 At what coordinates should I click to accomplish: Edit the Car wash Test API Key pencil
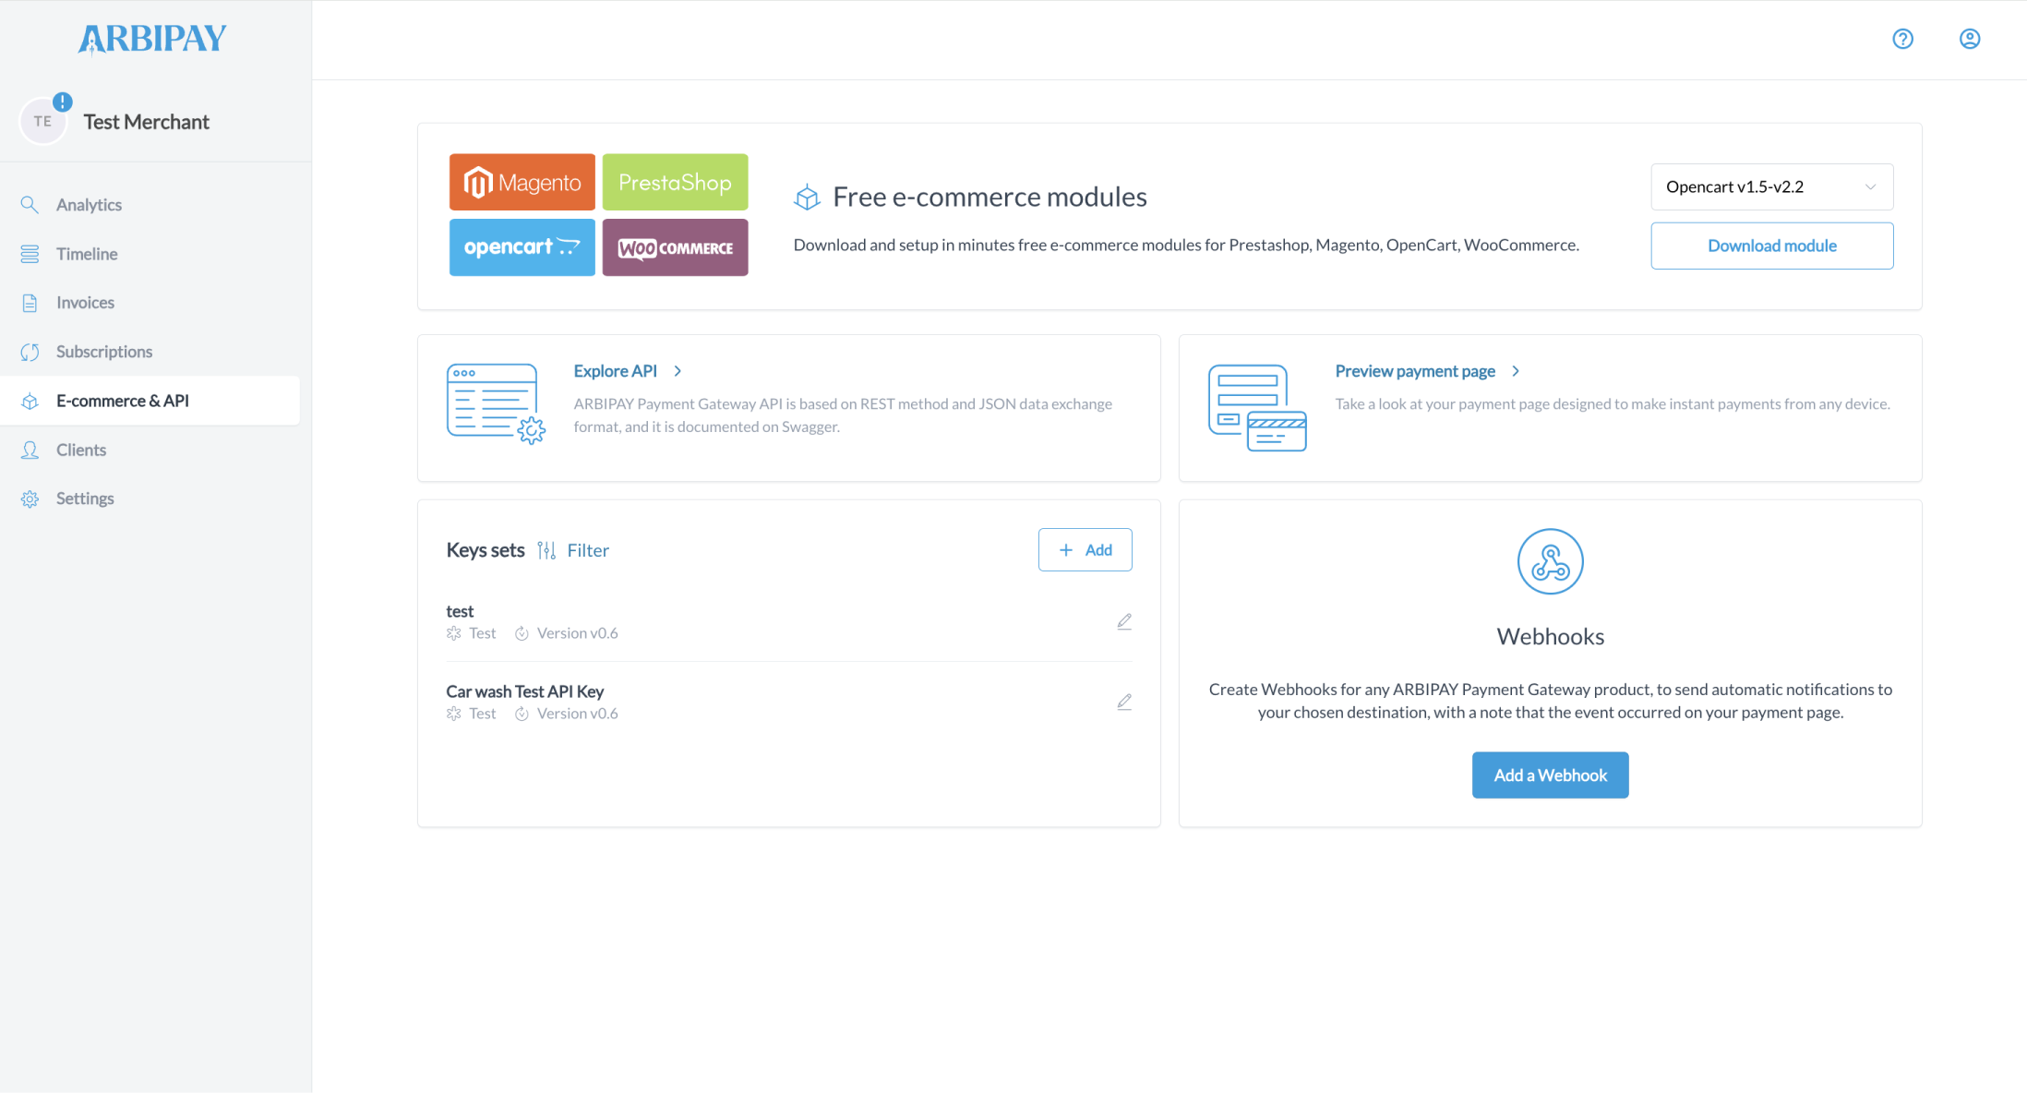1123,702
